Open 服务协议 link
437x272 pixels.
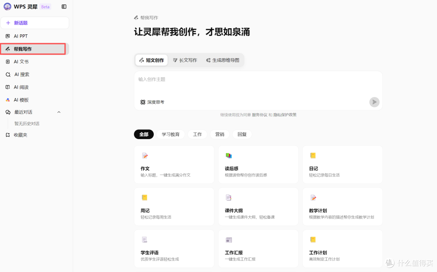point(259,115)
